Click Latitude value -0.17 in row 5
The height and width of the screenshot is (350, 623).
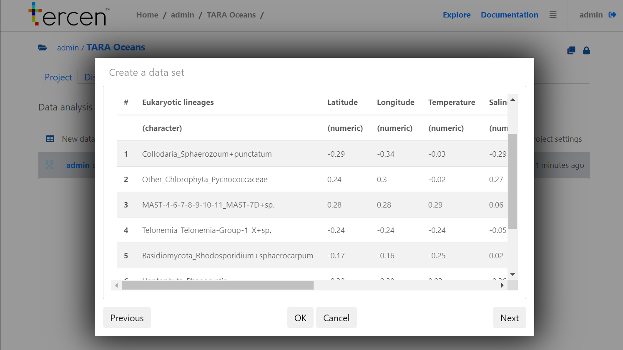pos(336,256)
